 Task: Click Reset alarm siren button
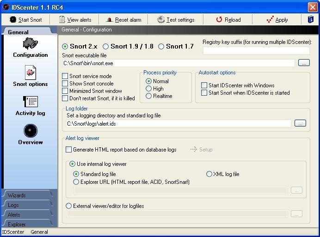[x=123, y=20]
